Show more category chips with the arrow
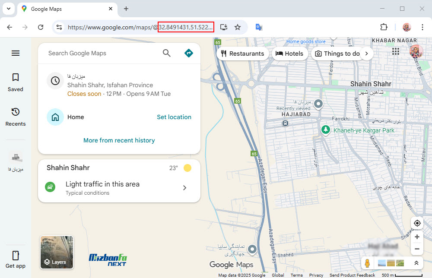The height and width of the screenshot is (278, 432). coord(366,54)
